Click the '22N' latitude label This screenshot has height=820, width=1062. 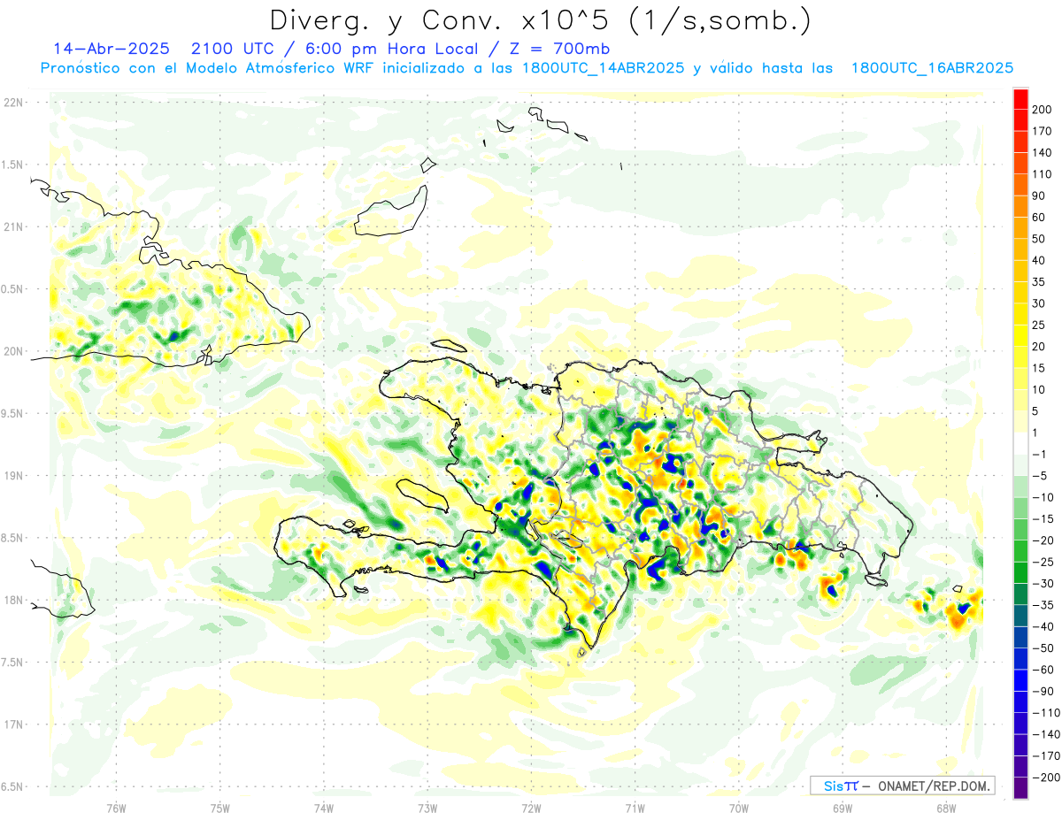[x=12, y=103]
